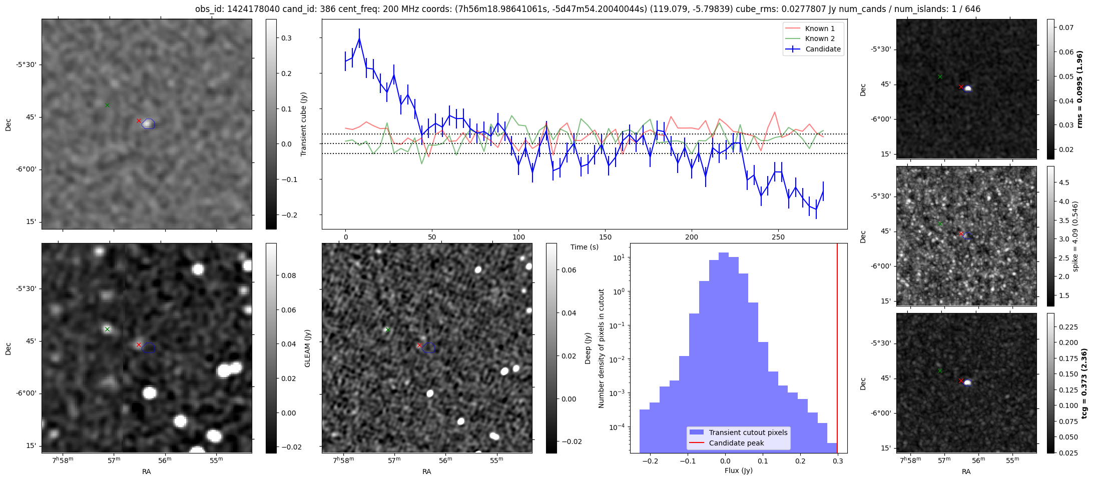Click the red x marker in the Deep image

(x=419, y=345)
